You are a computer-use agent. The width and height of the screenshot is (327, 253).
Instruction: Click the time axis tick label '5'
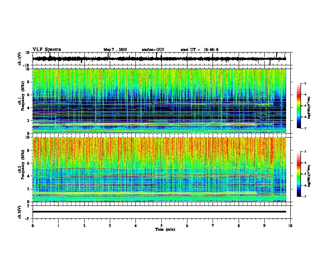161,226
